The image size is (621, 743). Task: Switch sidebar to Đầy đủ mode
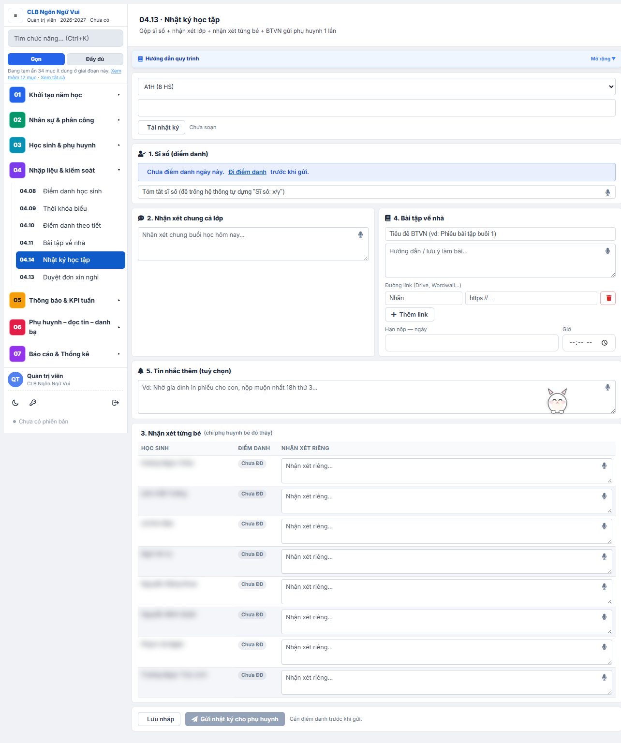pos(95,59)
